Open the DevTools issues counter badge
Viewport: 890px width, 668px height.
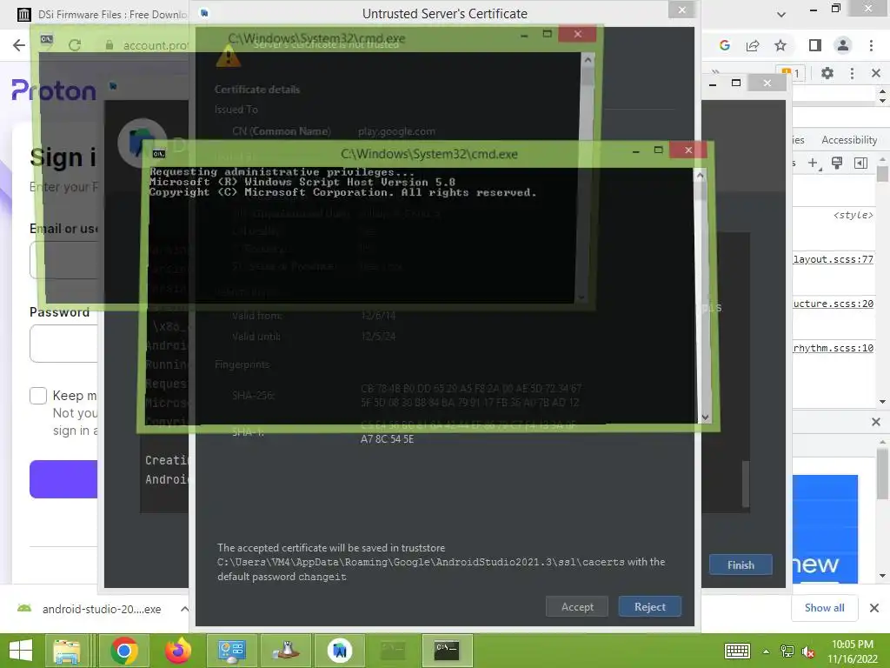pos(791,73)
